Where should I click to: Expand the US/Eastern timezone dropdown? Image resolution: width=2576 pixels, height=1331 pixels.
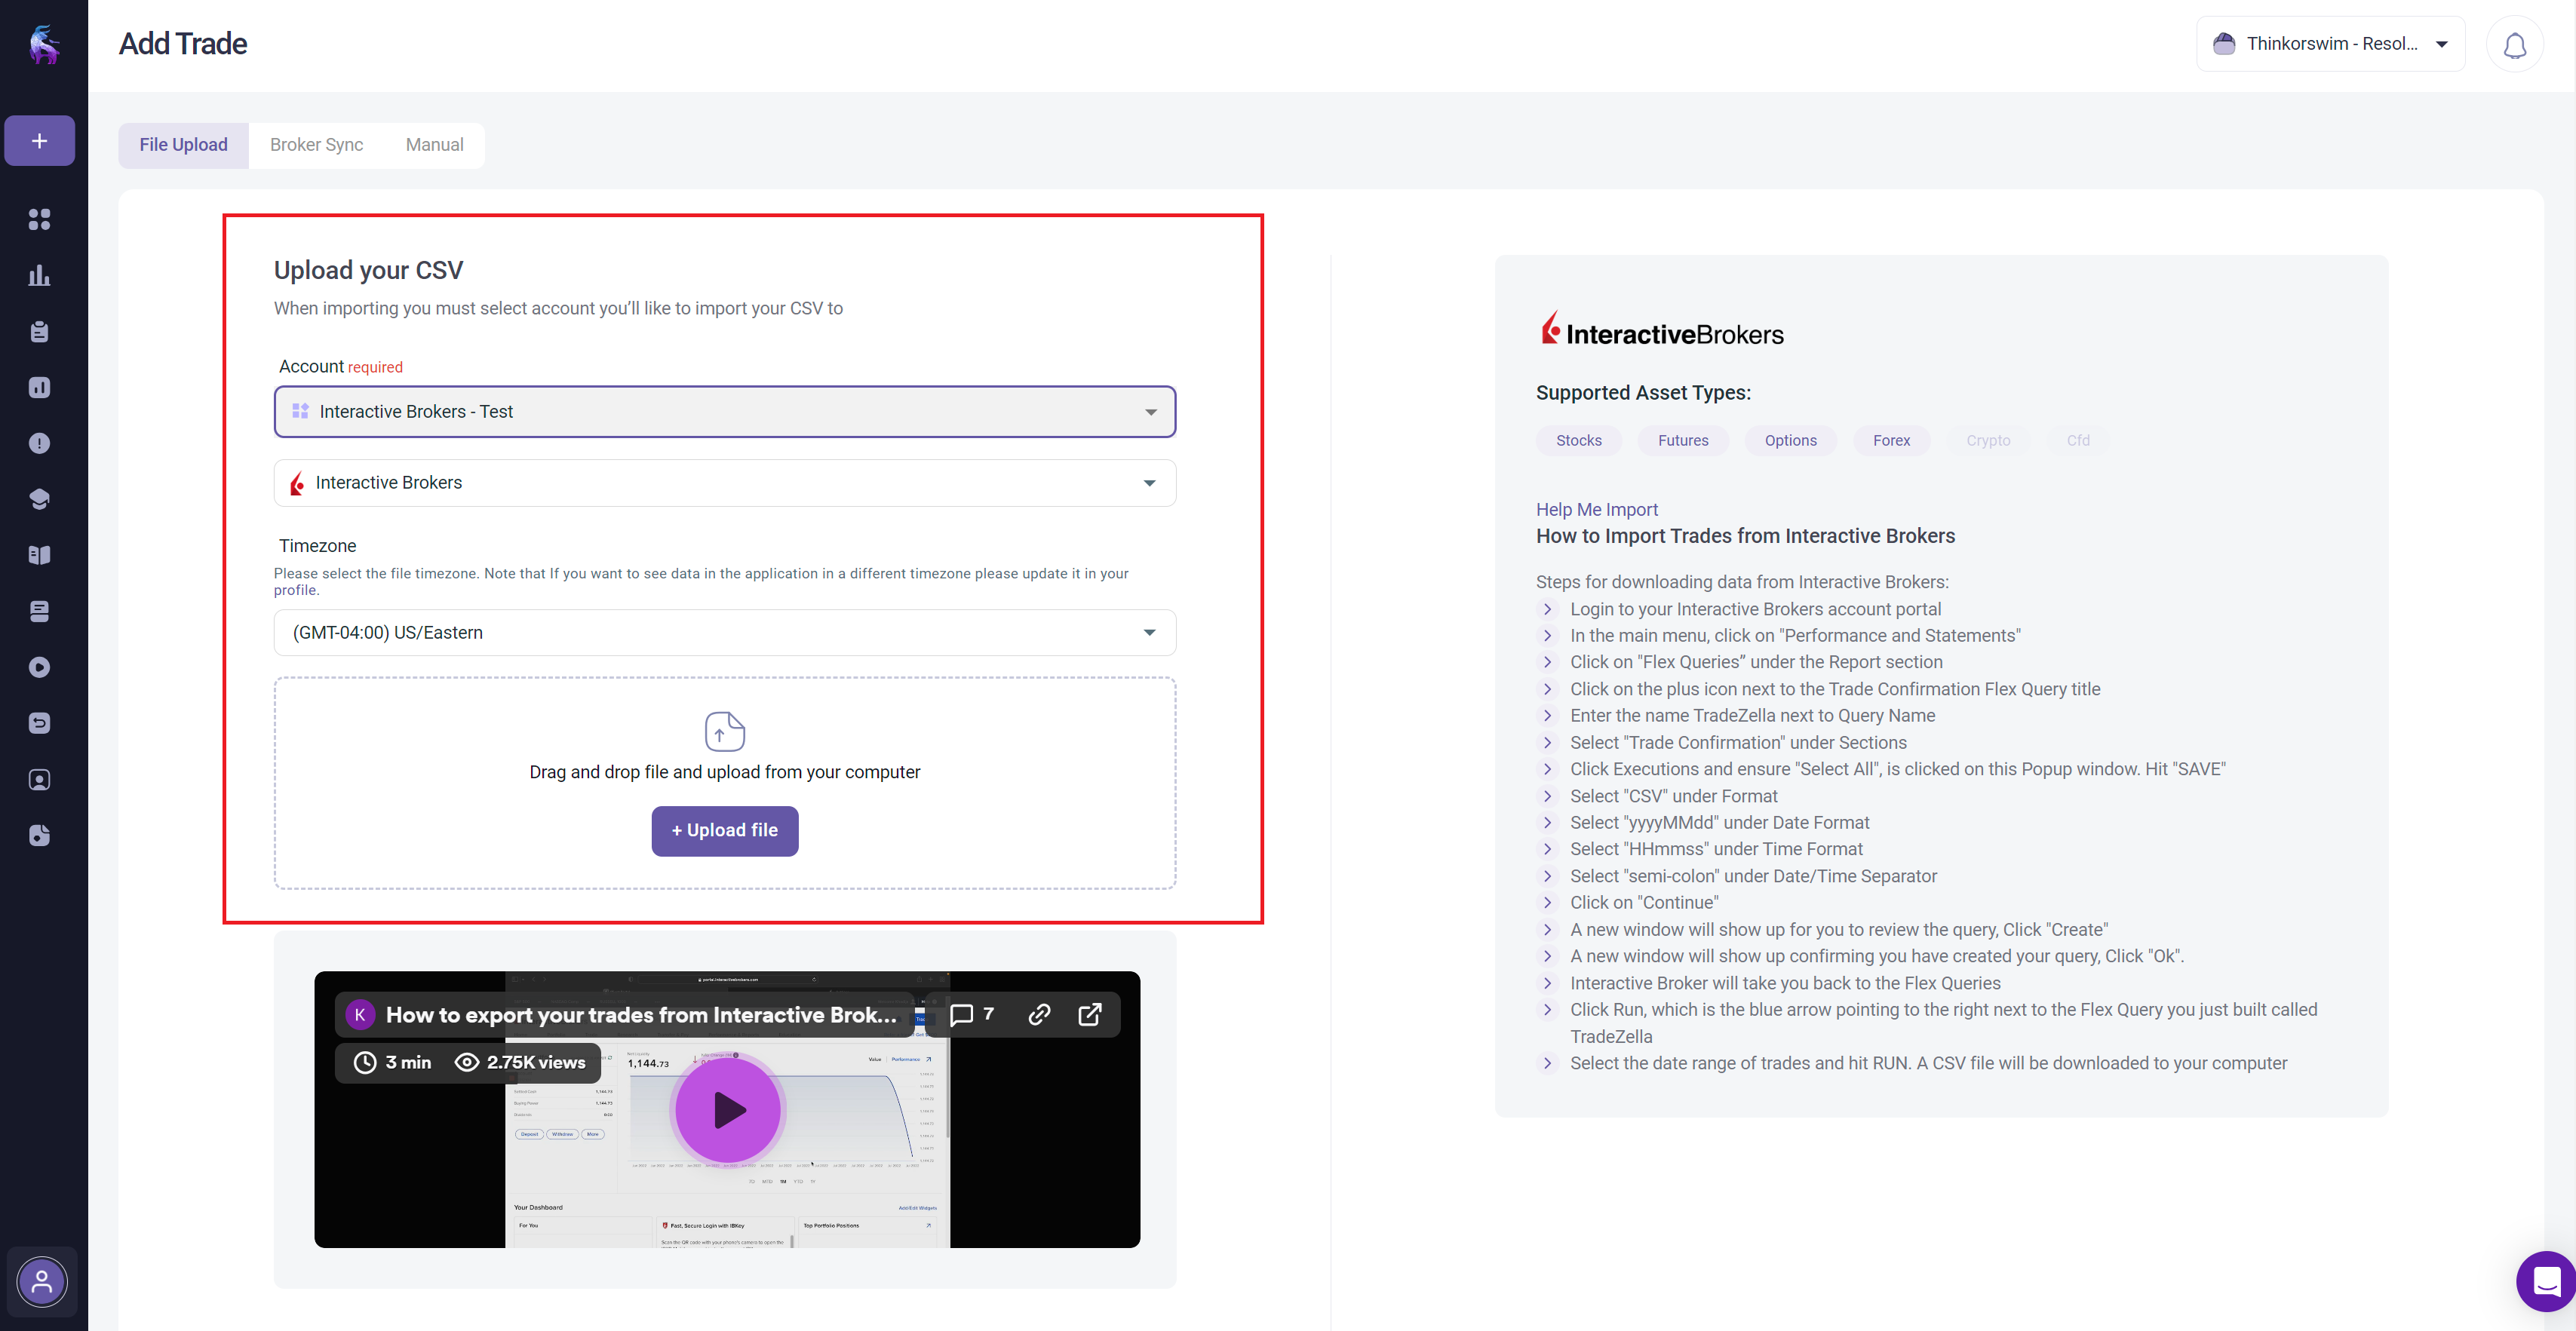724,633
